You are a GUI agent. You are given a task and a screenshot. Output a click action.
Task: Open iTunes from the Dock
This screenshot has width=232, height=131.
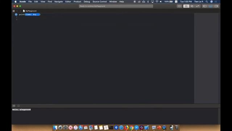coord(76,128)
